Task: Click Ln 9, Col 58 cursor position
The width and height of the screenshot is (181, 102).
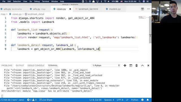Action: click(x=95, y=100)
